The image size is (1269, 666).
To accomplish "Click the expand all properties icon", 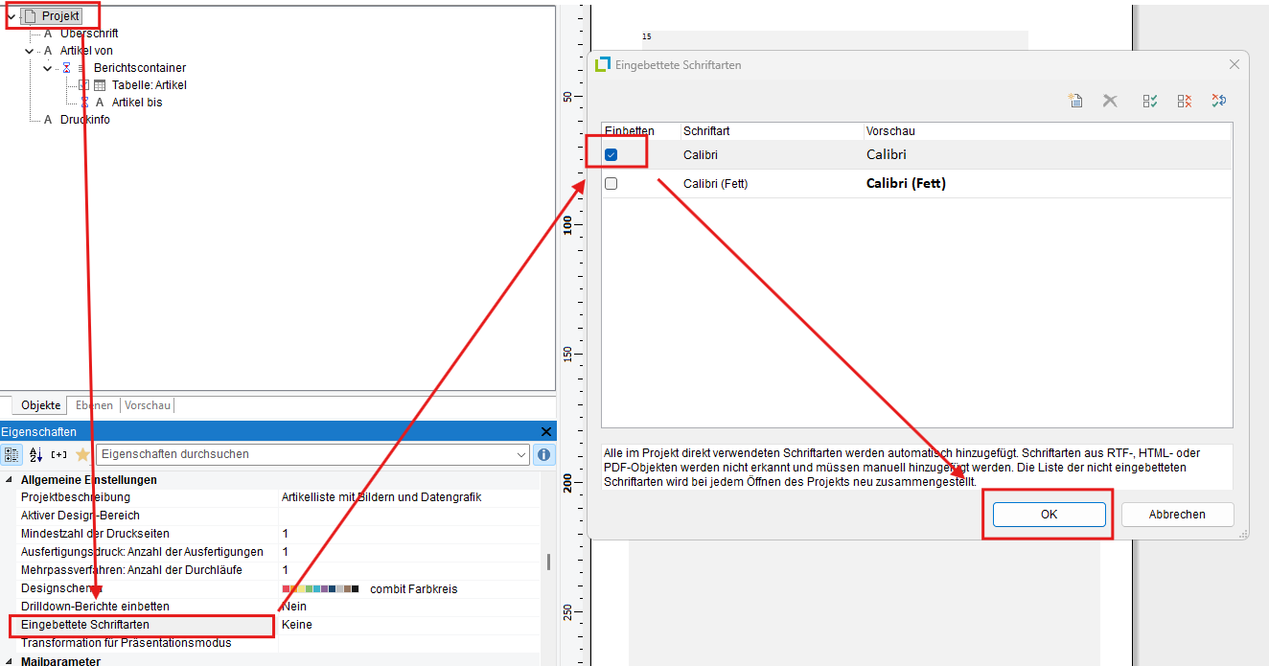I will (59, 454).
